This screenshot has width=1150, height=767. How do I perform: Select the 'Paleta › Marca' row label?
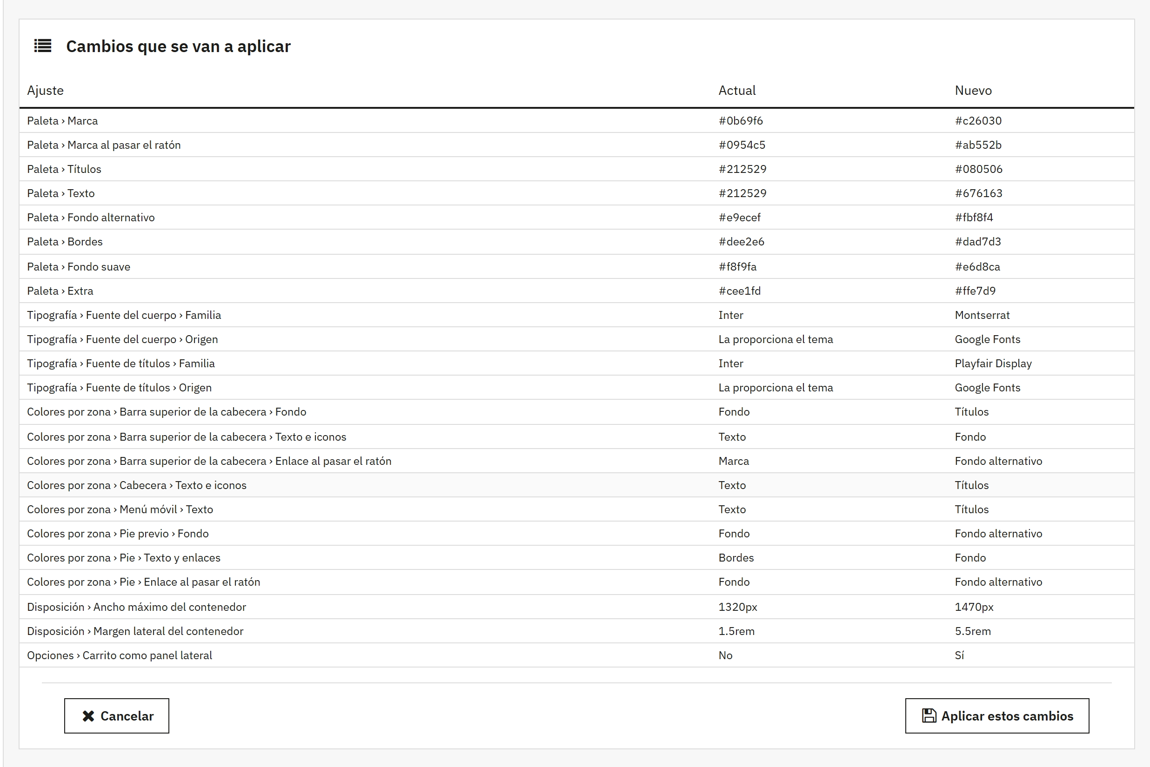62,121
